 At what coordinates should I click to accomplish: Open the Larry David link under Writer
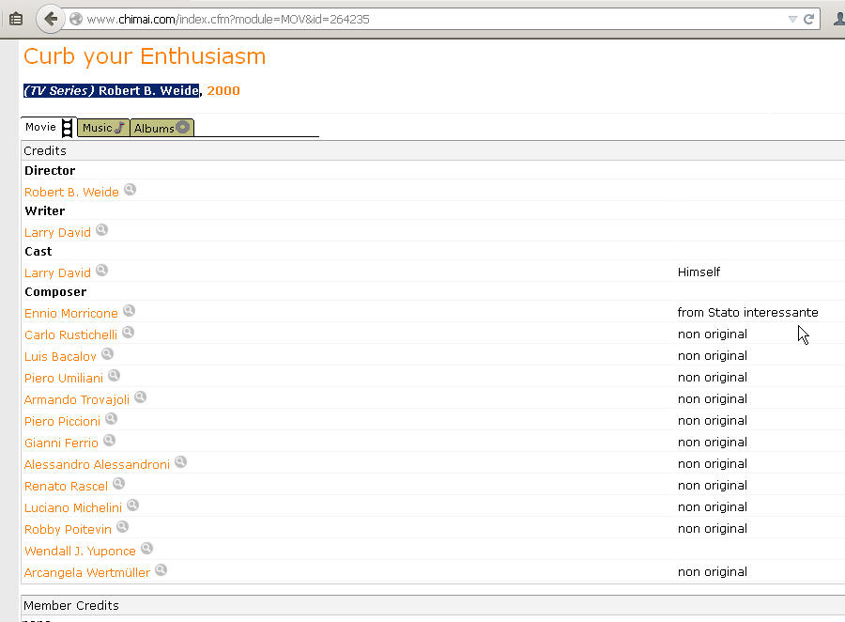coord(57,232)
